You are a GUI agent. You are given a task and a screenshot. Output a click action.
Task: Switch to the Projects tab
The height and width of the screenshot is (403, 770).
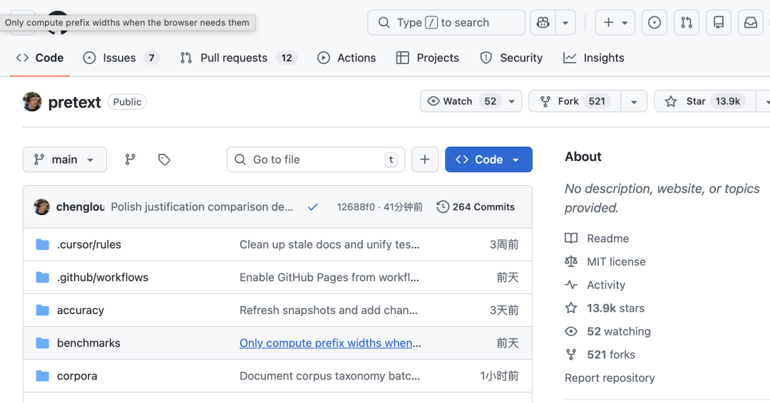(x=427, y=58)
